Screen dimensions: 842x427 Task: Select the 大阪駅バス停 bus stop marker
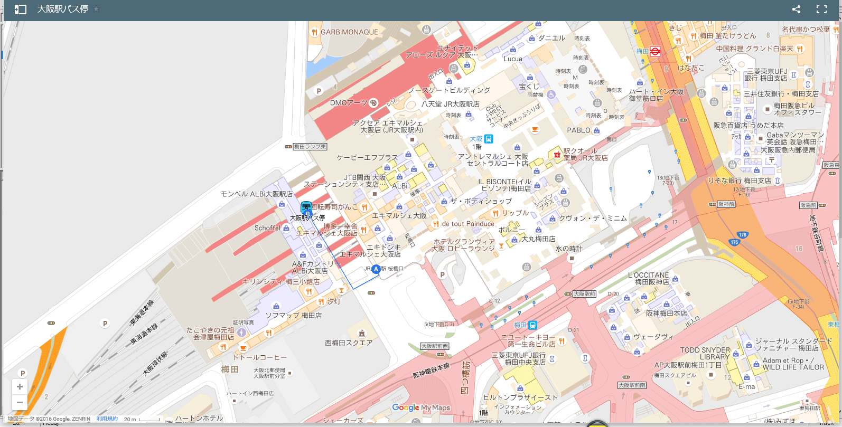coord(306,207)
